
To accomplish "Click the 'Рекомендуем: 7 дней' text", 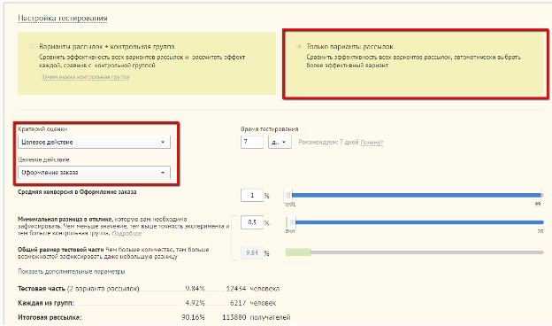I will pos(328,142).
